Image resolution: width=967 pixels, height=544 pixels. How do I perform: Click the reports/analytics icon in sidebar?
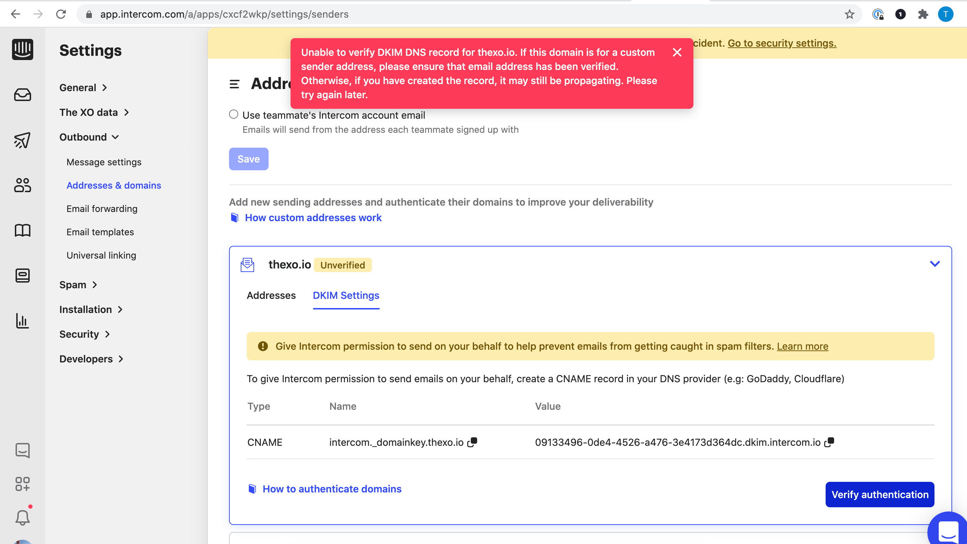point(23,321)
